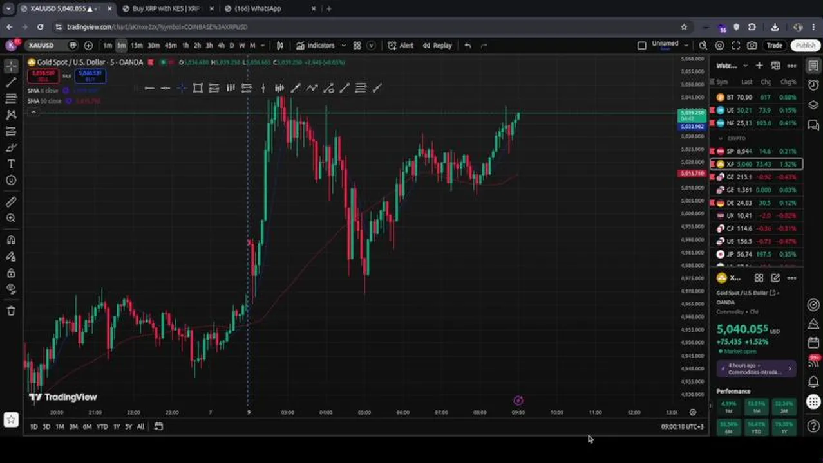Switch to the 4h timeframe
The image size is (823, 463).
[221, 46]
